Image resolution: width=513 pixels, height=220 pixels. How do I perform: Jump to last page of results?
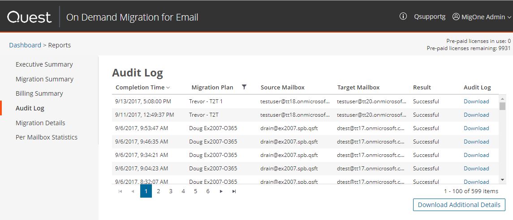pyautogui.click(x=234, y=191)
